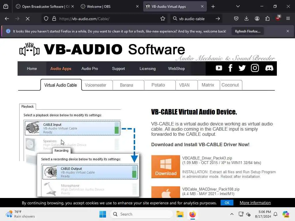Open the Copilot preview taskbar icon
This screenshot has width=295, height=221.
286,214
